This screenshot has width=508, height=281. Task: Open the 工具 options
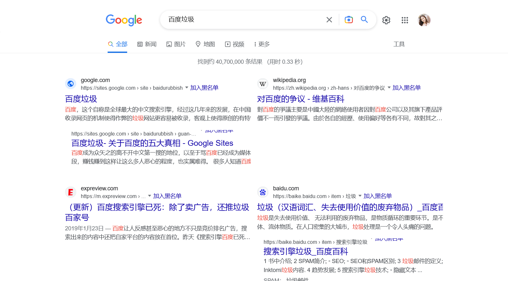point(399,44)
